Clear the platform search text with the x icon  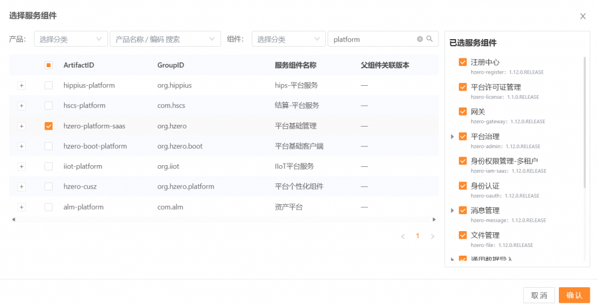point(419,39)
